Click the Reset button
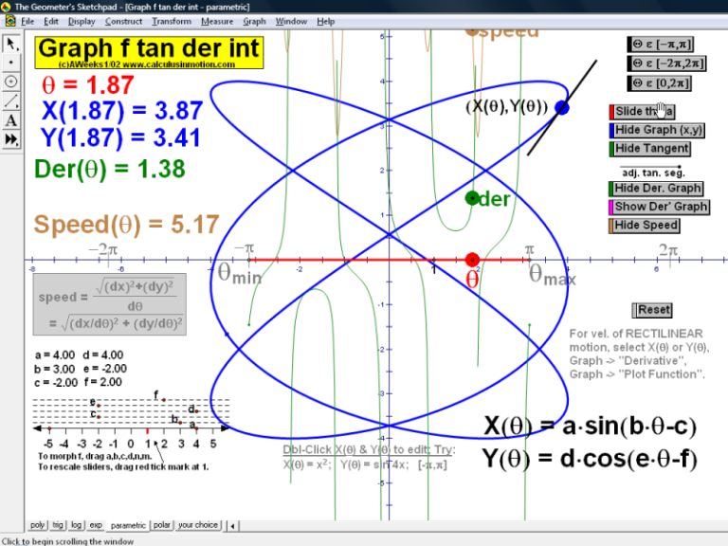 652,310
